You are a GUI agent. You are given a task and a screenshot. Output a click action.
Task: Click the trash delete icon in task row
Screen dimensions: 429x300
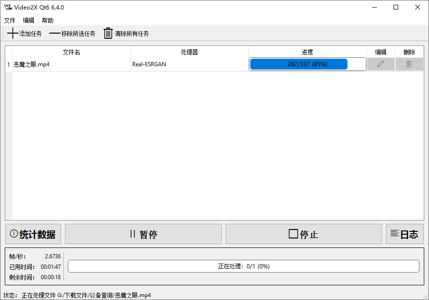(409, 64)
